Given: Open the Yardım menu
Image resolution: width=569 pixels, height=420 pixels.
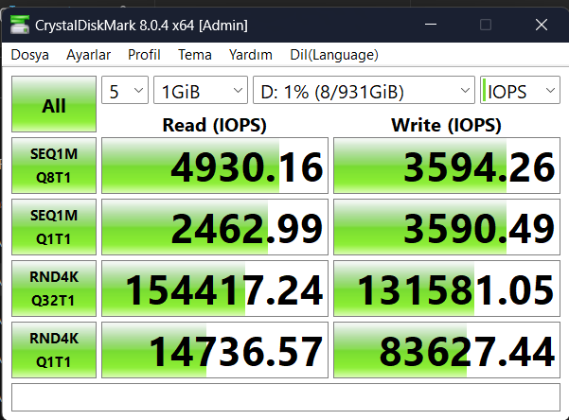Looking at the screenshot, I should click(251, 55).
